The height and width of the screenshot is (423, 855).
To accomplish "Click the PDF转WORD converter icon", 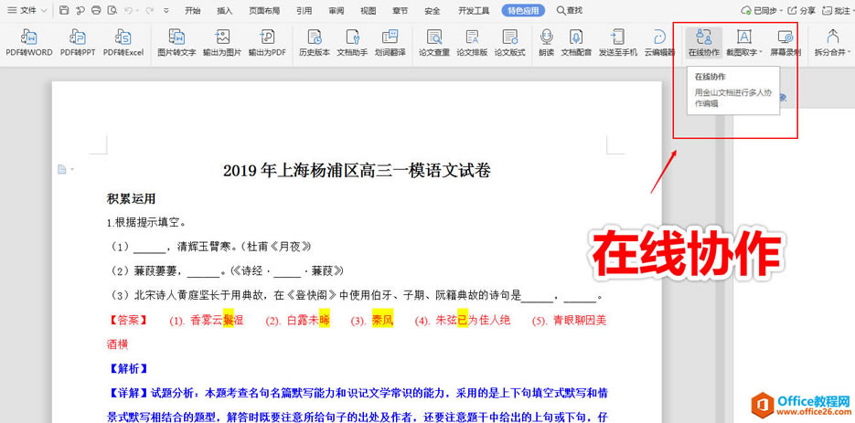I will click(x=29, y=42).
